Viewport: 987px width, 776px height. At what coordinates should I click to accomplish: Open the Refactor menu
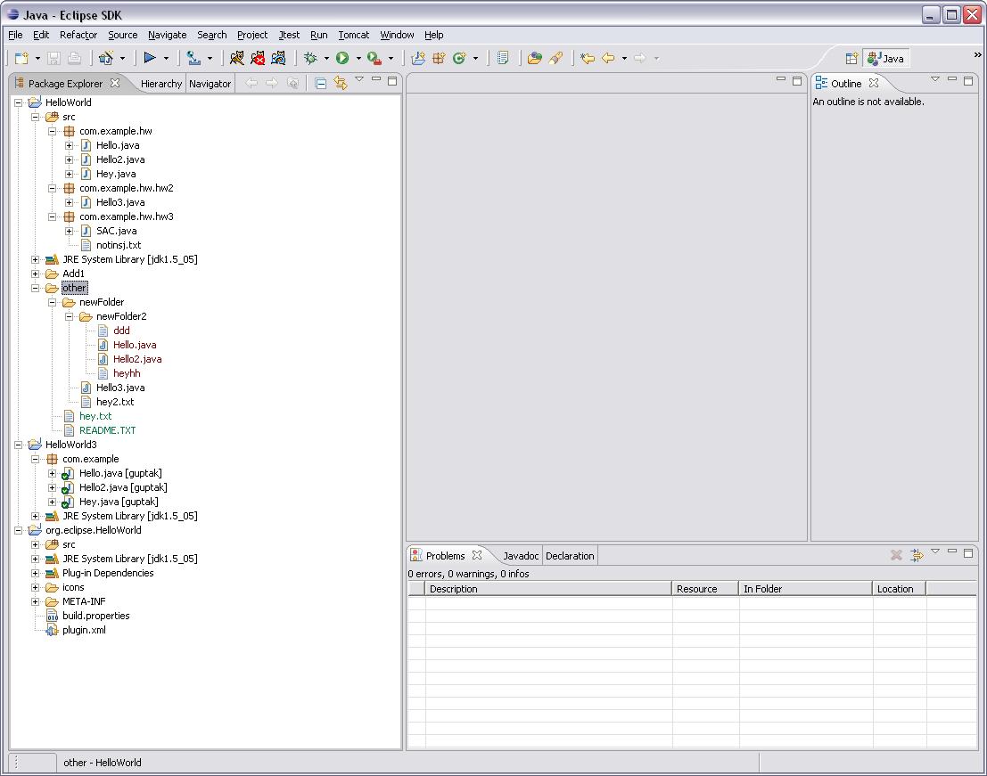[x=78, y=36]
